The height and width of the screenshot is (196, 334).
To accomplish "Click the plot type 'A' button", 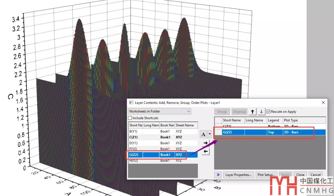I will pos(203,134).
